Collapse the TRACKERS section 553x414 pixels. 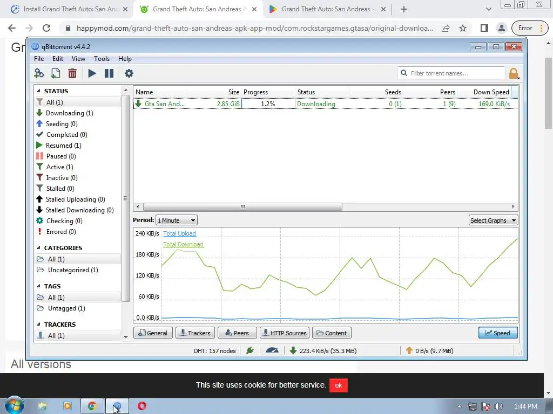tap(38, 324)
